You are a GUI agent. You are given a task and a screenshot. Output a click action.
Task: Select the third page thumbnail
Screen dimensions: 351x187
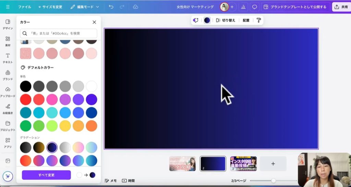pos(243,164)
